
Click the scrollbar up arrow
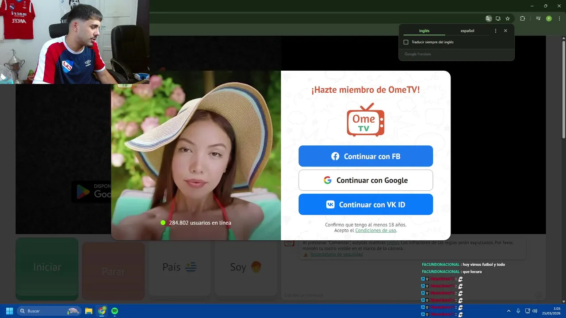click(564, 38)
